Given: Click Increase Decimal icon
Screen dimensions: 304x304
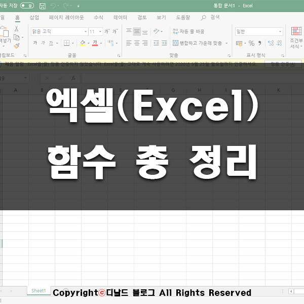Looking at the screenshot, I should [x=271, y=43].
